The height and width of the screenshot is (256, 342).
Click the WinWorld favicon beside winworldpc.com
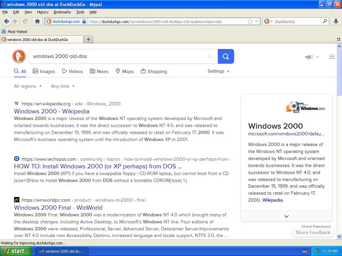coord(17,200)
